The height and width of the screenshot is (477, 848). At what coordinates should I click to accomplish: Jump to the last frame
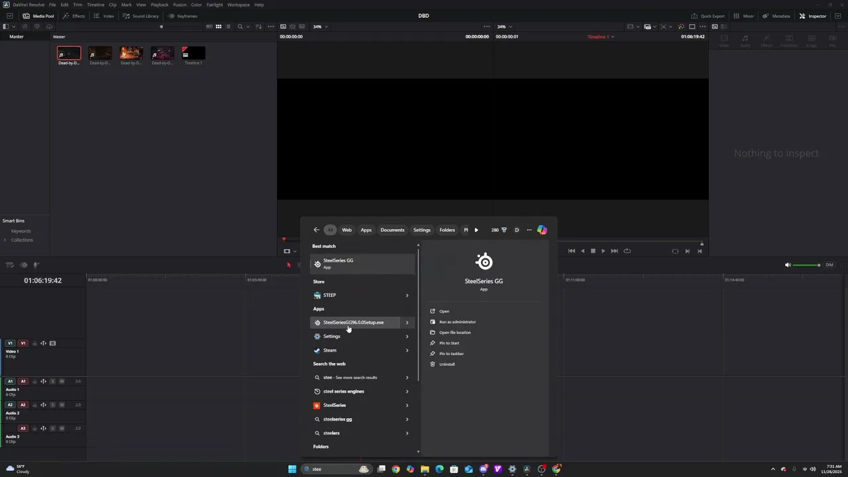614,251
